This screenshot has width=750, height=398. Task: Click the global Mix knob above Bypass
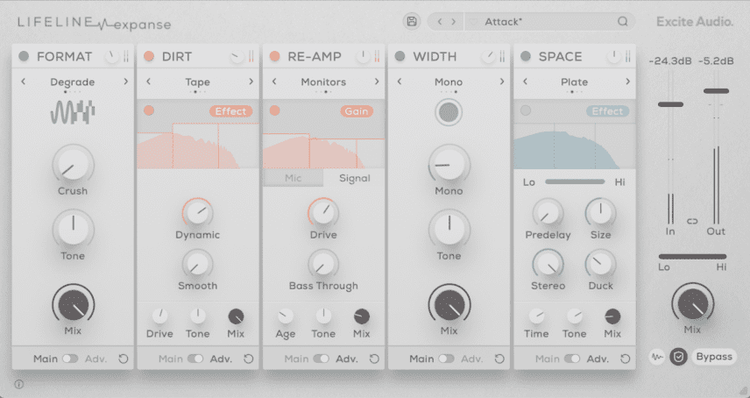point(692,303)
